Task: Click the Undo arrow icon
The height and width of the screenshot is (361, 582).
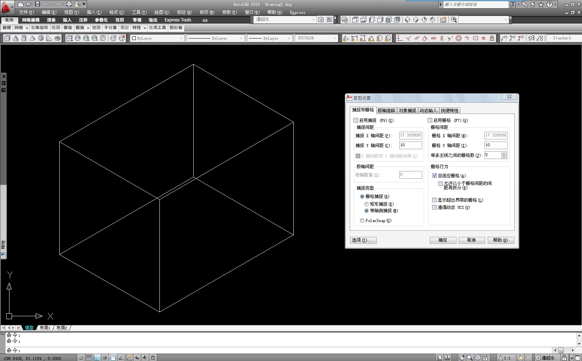Action: 46,4
